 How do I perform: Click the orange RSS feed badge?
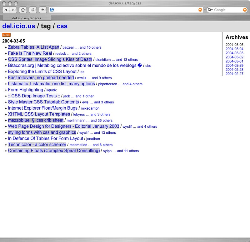click(6, 35)
